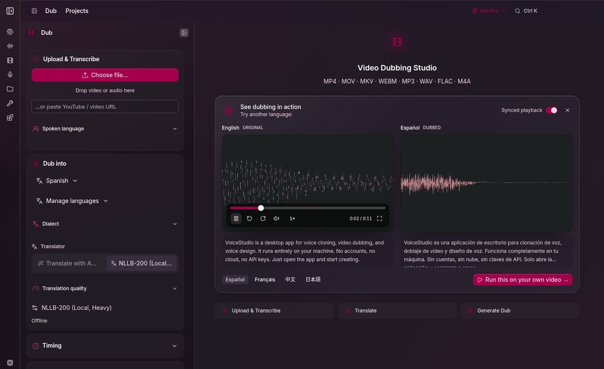Change the 1× playback speed

(x=292, y=218)
